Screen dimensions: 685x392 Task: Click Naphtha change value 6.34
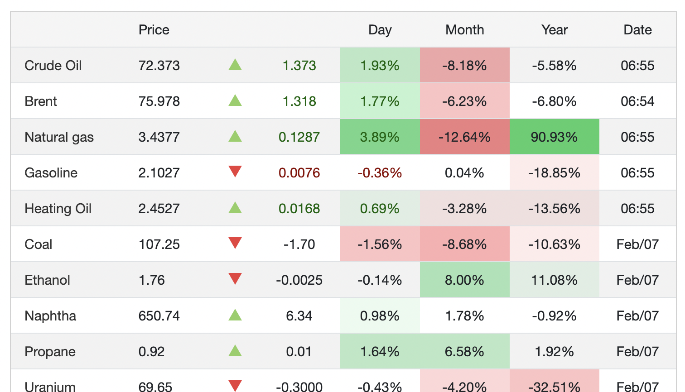[299, 316]
